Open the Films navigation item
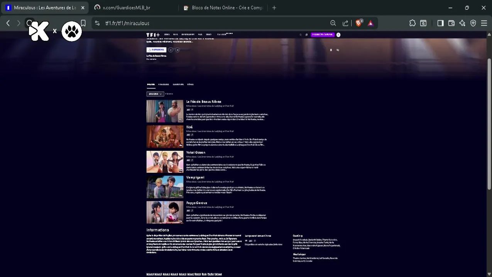 coord(176,35)
